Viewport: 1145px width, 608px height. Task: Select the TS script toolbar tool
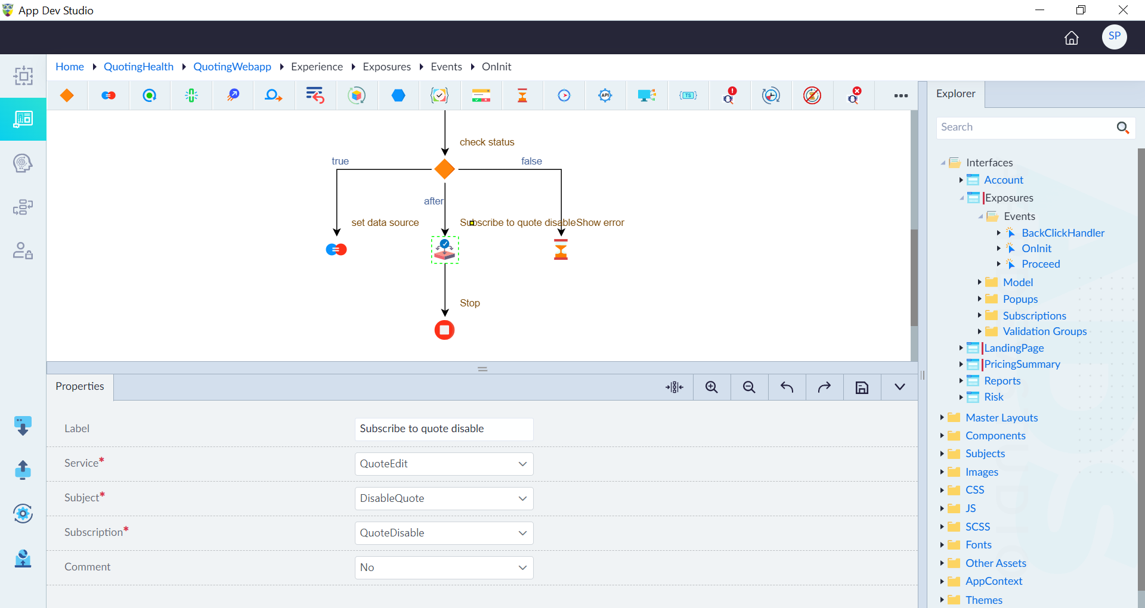coord(688,95)
